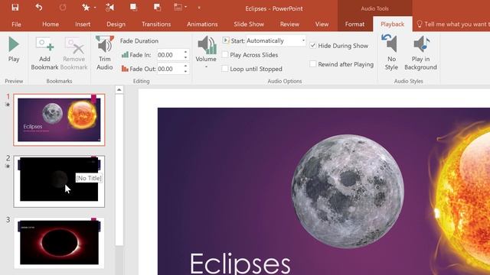Enable Loop until Stopped checkbox
This screenshot has height=275, width=490.
[225, 69]
